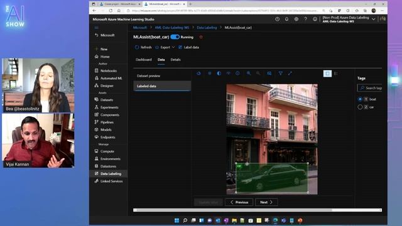Image resolution: width=402 pixels, height=226 pixels.
Task: Select Labeled data in left list
Action: tap(162, 86)
